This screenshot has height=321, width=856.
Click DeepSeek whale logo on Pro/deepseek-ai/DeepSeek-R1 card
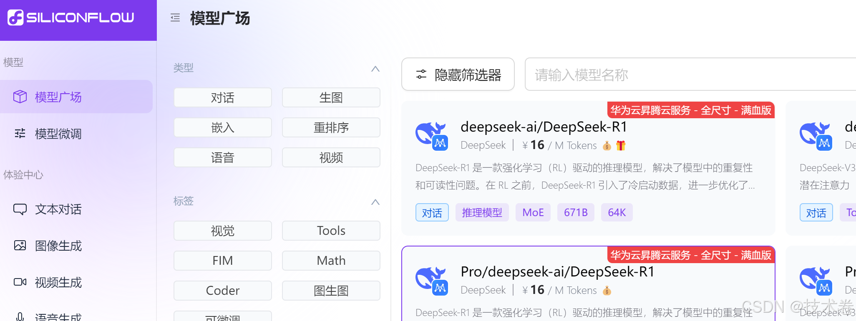coord(432,281)
